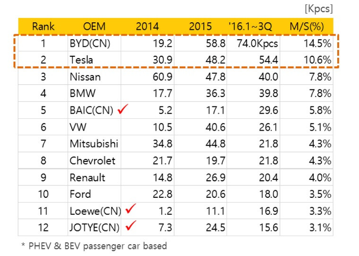Click the Rank column header

click(43, 26)
